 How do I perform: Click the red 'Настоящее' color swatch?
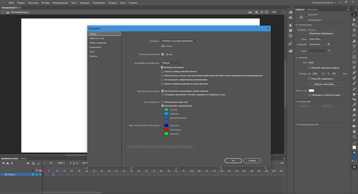pos(166,130)
